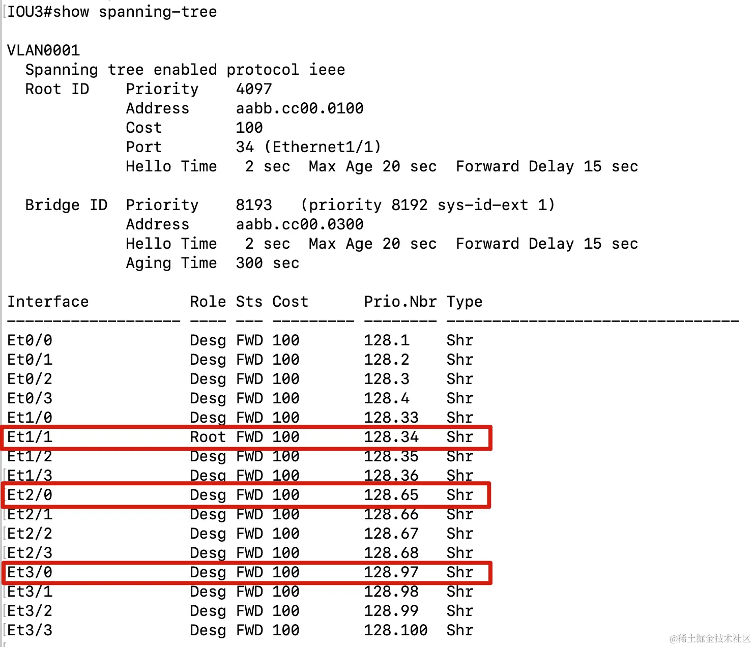Select interface Et3/3 row name
The image size is (754, 647).
30,630
